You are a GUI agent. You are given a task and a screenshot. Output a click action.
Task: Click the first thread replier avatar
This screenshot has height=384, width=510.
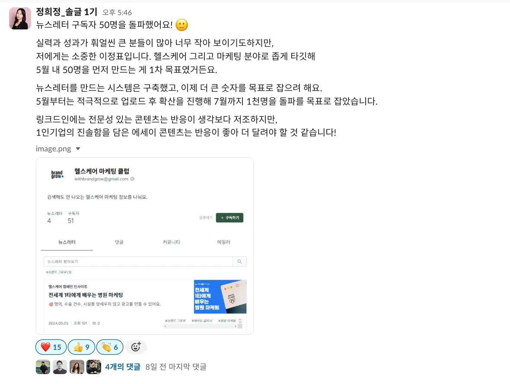43,367
